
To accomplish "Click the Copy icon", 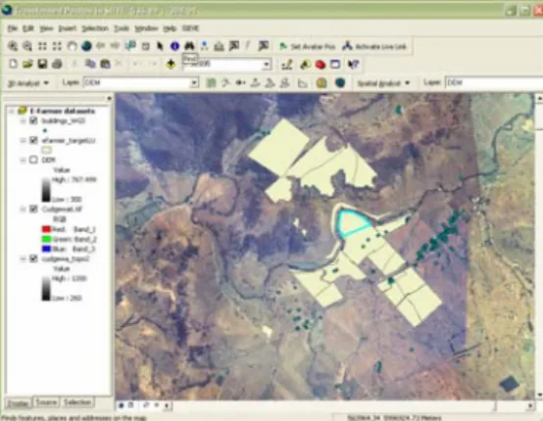I will 90,64.
